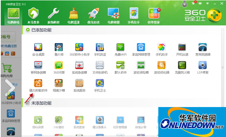
Task: Select the 电脑清理 broom tab
Action: (73, 16)
